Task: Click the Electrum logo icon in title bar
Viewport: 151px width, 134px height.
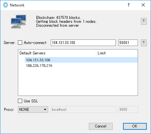Action: [6, 5]
